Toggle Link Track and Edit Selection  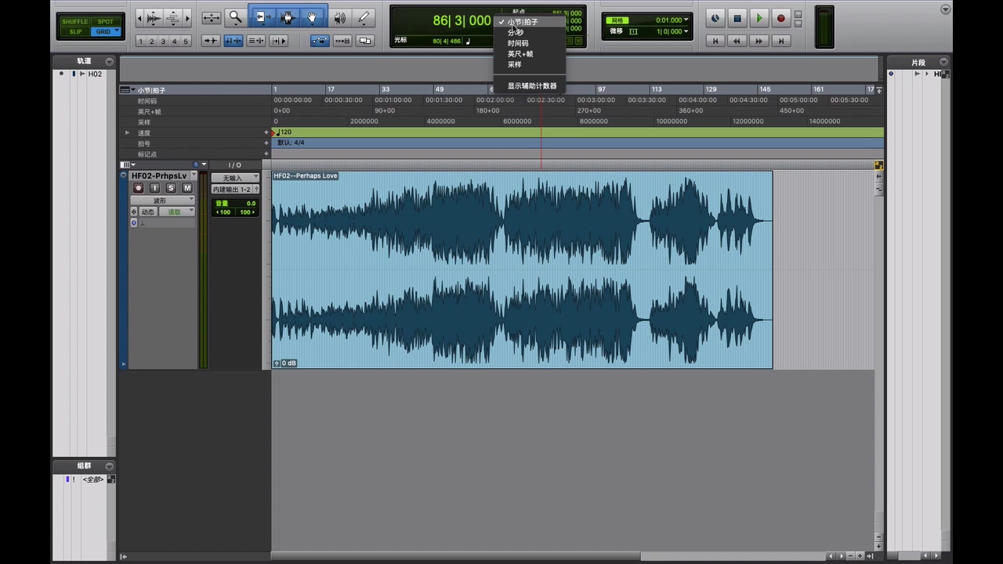[256, 41]
